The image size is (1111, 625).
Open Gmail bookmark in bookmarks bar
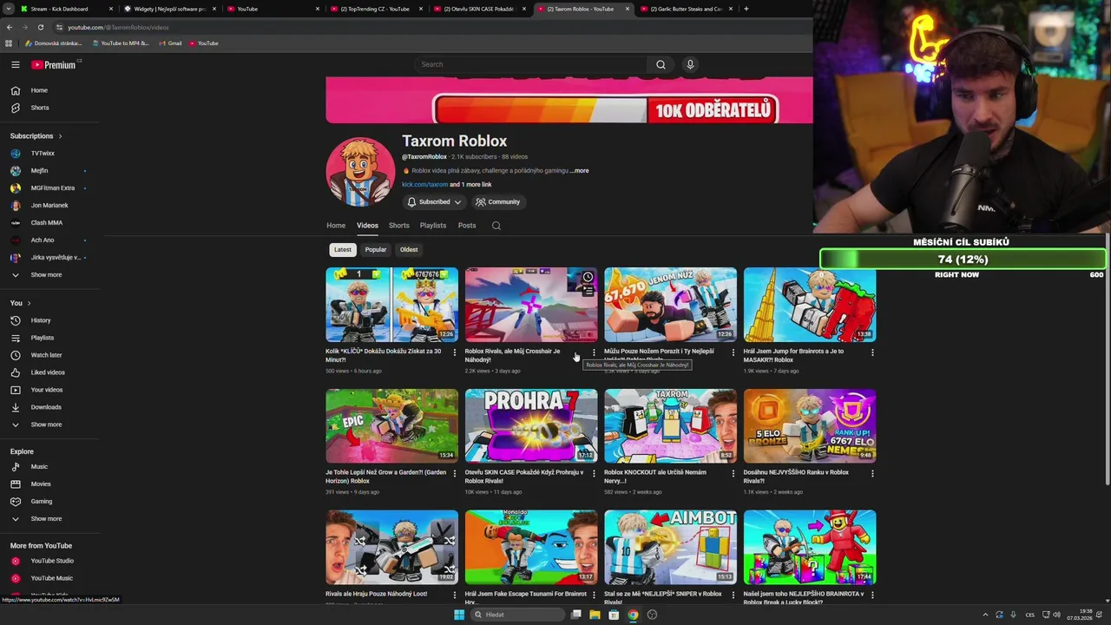(170, 43)
